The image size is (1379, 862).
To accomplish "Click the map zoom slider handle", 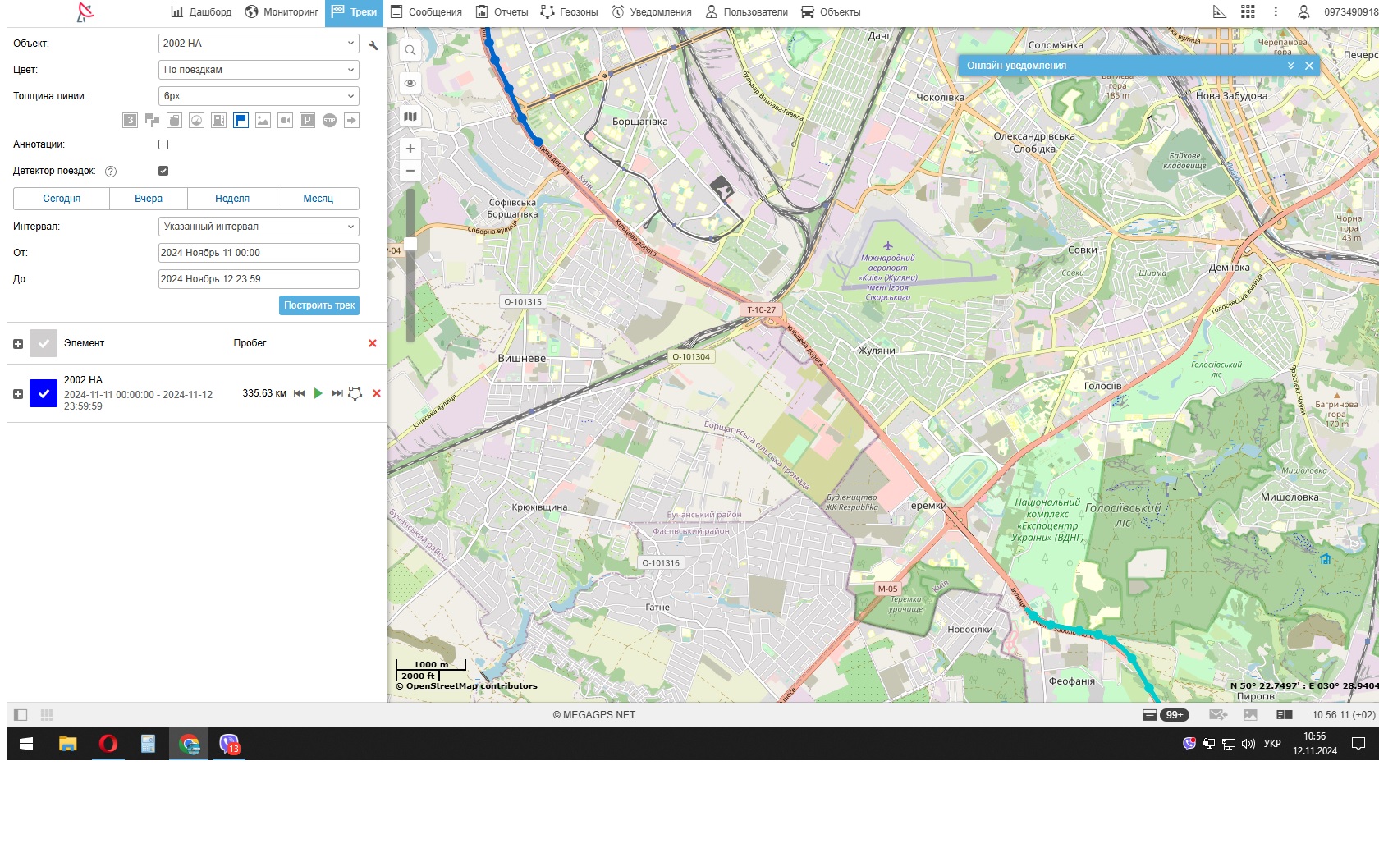I will click(410, 244).
